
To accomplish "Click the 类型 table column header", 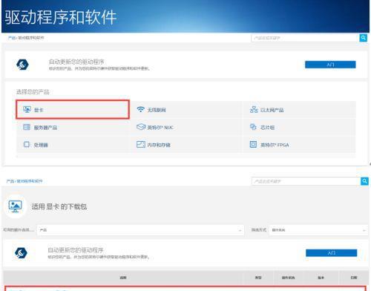I will [258, 278].
